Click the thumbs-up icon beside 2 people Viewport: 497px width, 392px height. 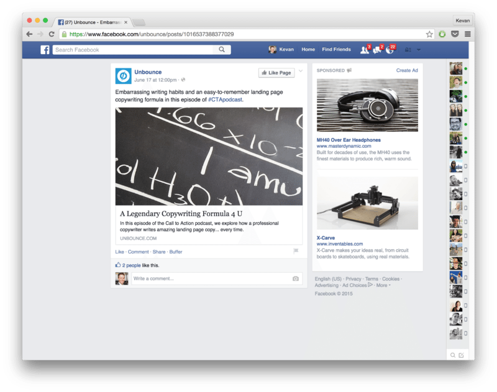[x=118, y=265]
